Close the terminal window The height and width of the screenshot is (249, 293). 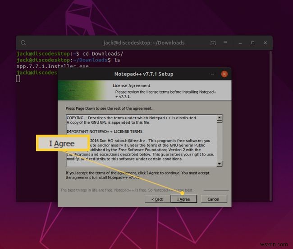point(265,43)
